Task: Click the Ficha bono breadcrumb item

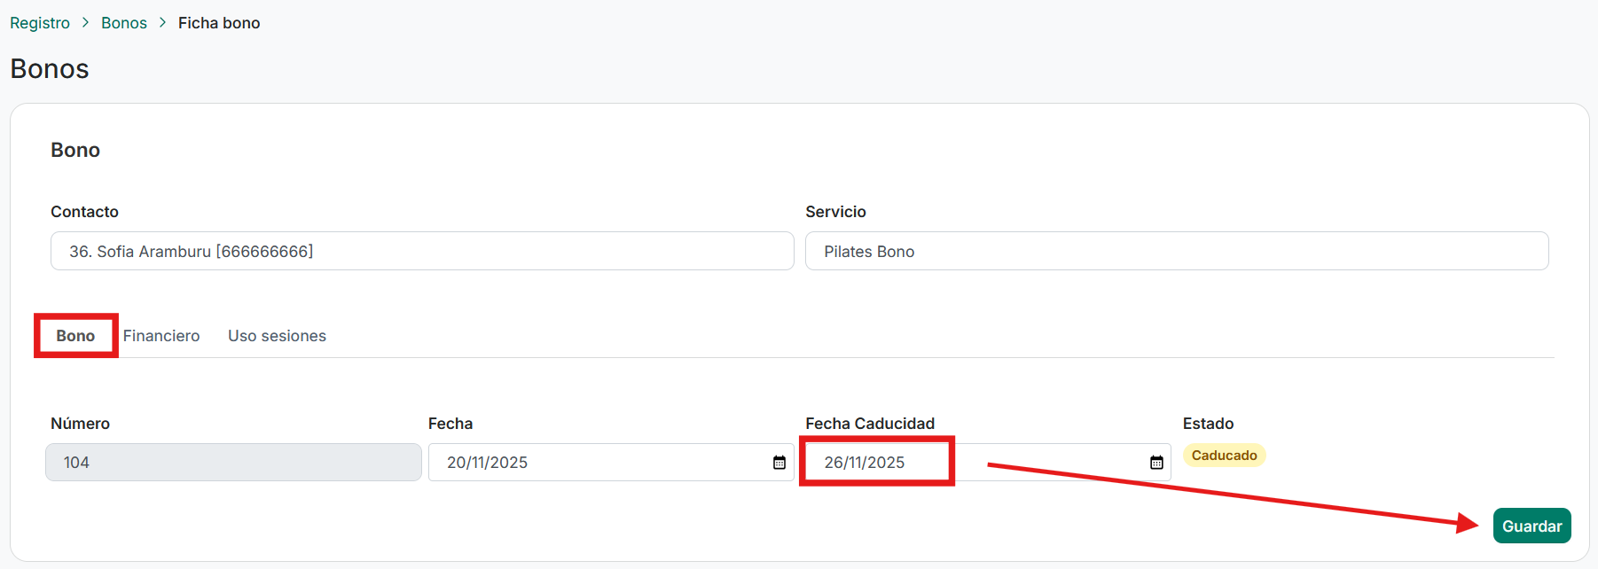Action: coord(219,23)
